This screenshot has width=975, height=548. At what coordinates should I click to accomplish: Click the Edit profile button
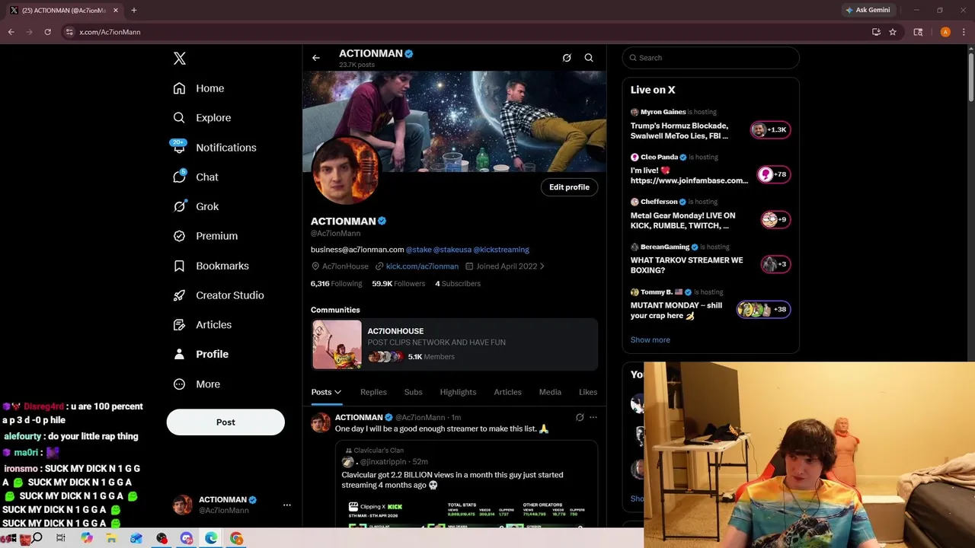(x=569, y=187)
